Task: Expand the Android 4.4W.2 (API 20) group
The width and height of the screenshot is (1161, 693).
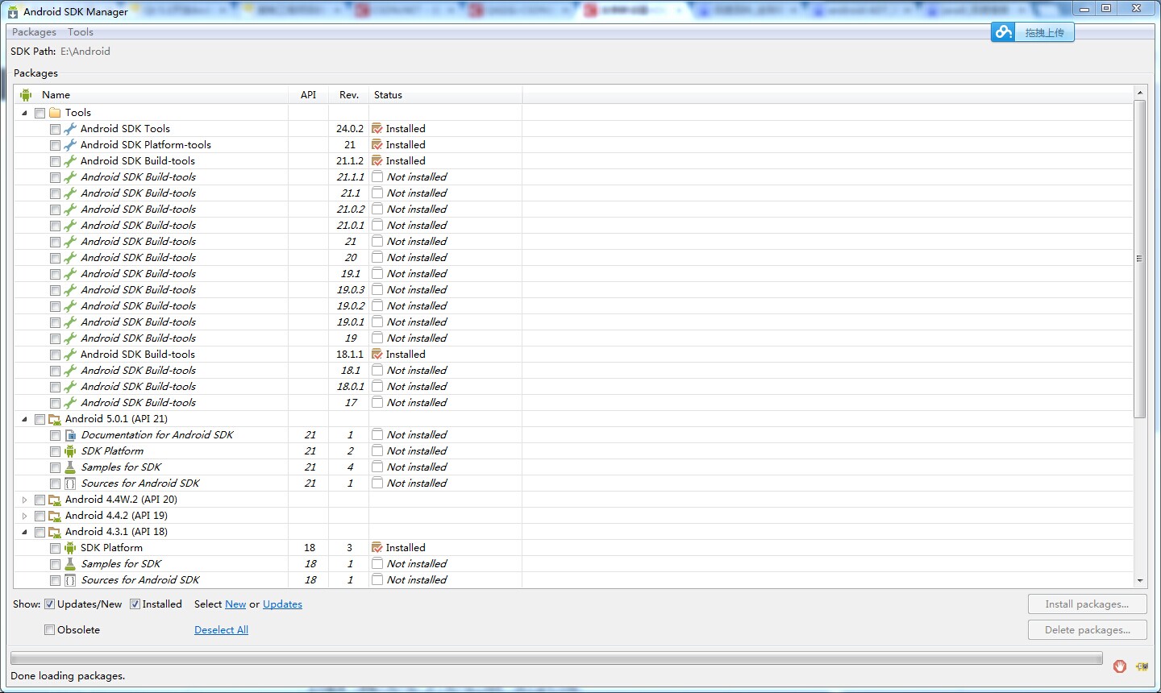Action: (24, 500)
